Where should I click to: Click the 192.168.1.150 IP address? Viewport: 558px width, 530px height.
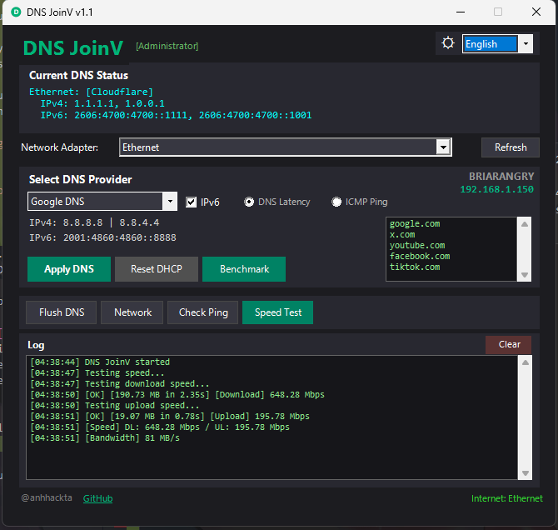[x=497, y=189]
